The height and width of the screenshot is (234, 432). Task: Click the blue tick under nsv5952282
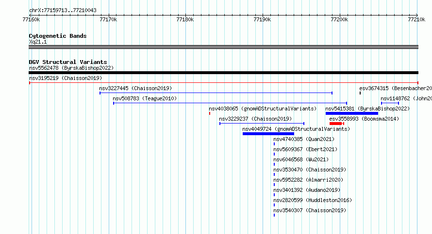coord(274,185)
